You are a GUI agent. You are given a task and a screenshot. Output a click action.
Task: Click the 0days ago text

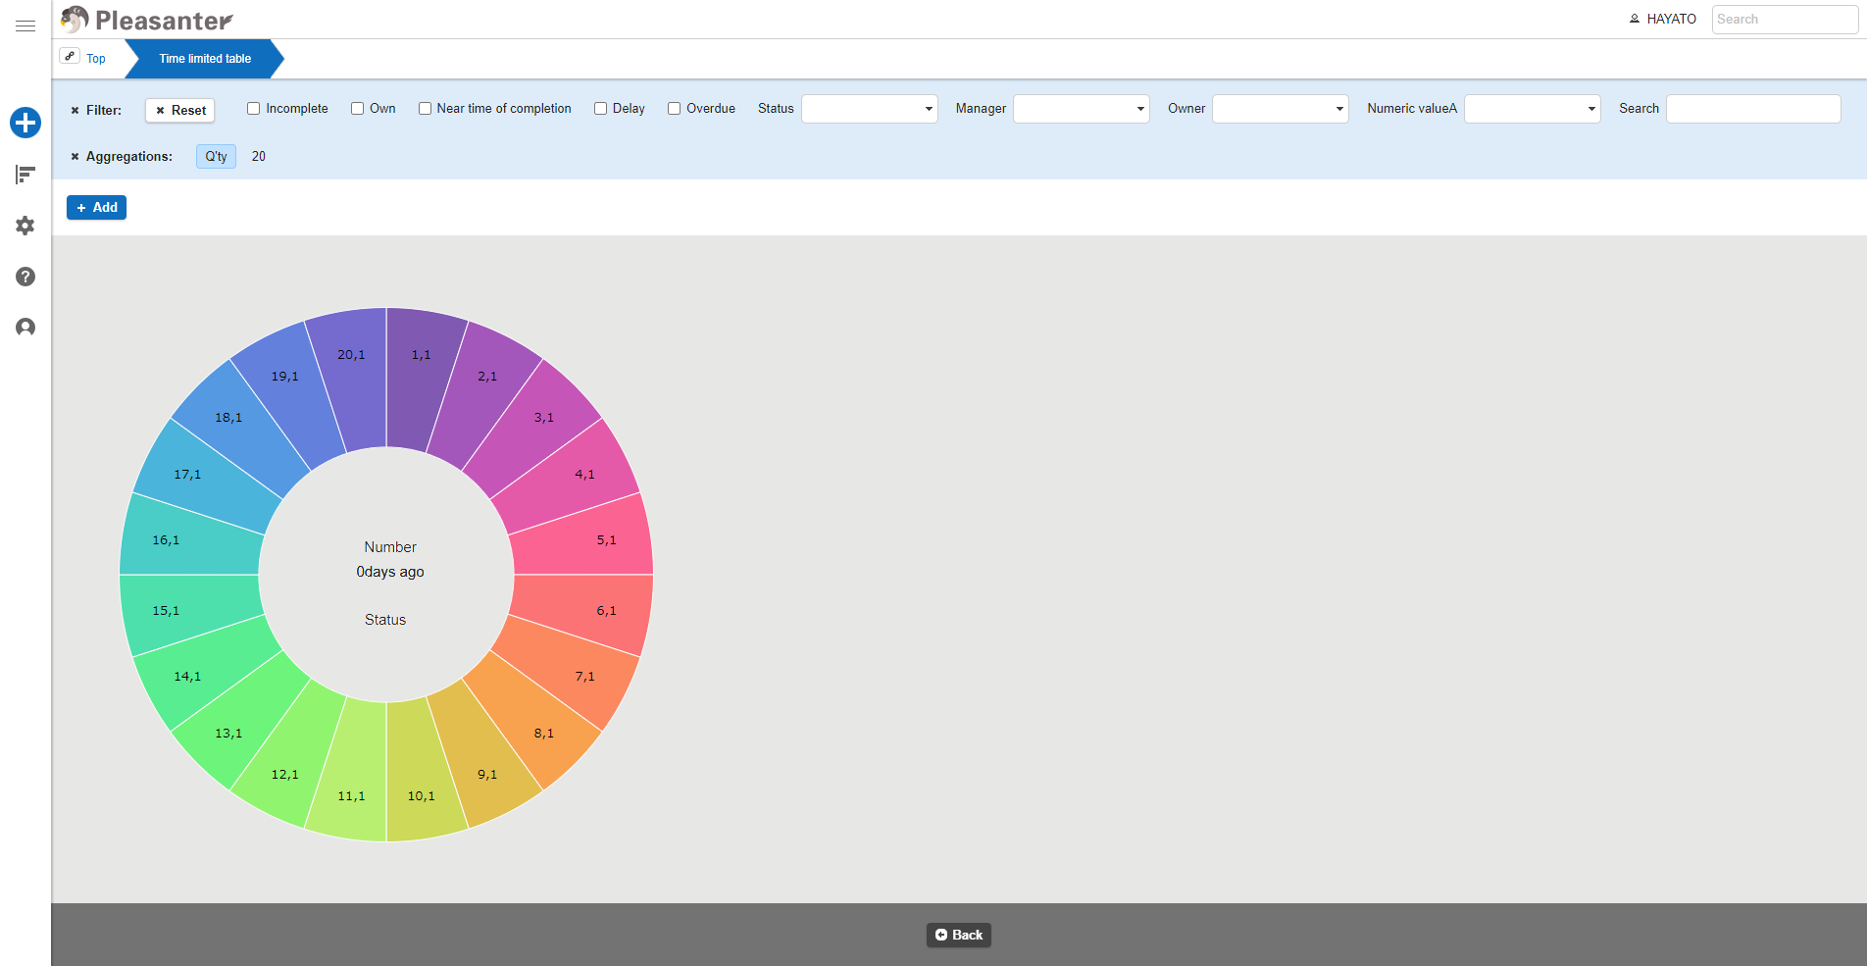click(390, 572)
